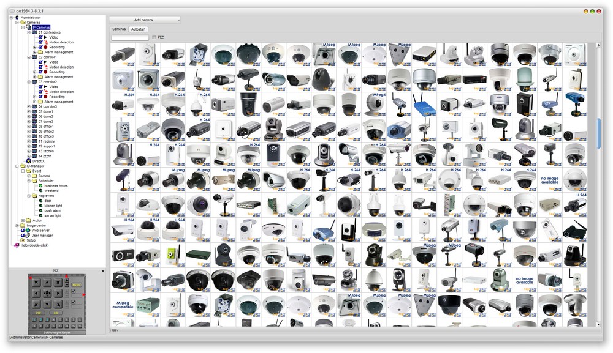Click the PTZ zoom minus button
Viewport: 613px width, 353px height.
click(67, 284)
